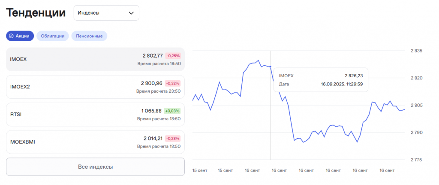The image size is (439, 185).
Task: Click the checkmark icon on Акции chip
Action: pos(11,36)
